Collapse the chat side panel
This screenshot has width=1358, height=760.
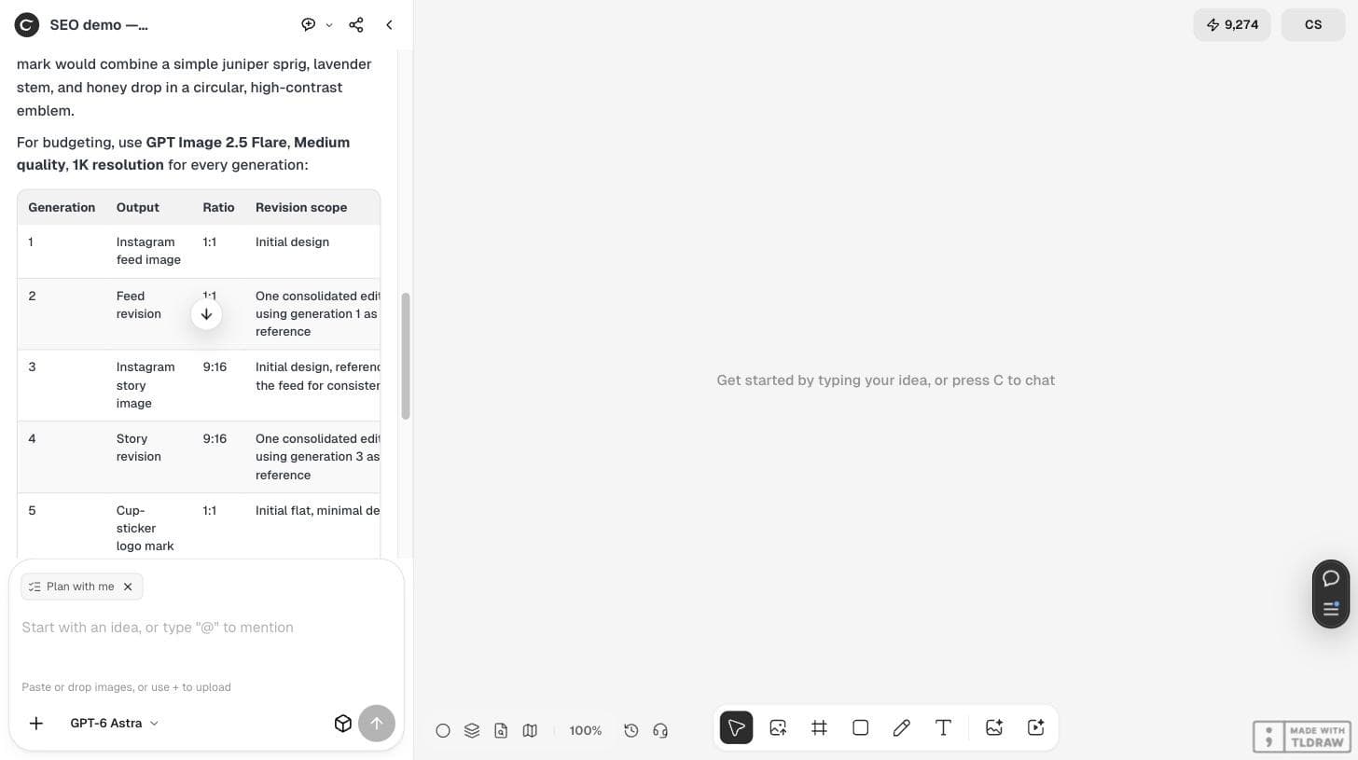point(389,25)
